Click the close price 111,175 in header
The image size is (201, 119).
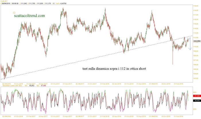(48, 3)
